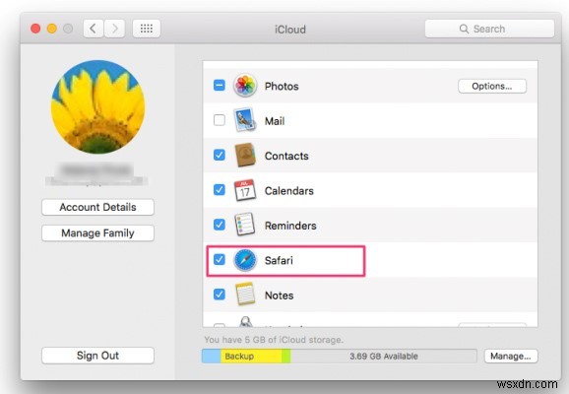
Task: Click the Backup segment of storage bar
Action: (x=251, y=357)
